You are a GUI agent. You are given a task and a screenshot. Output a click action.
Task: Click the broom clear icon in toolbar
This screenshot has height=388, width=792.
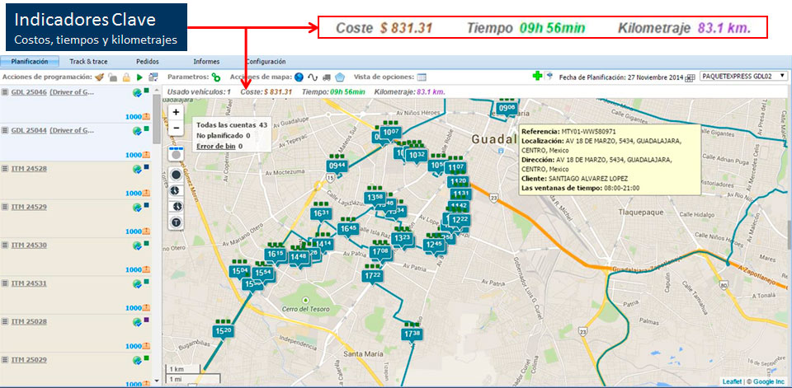coord(99,77)
